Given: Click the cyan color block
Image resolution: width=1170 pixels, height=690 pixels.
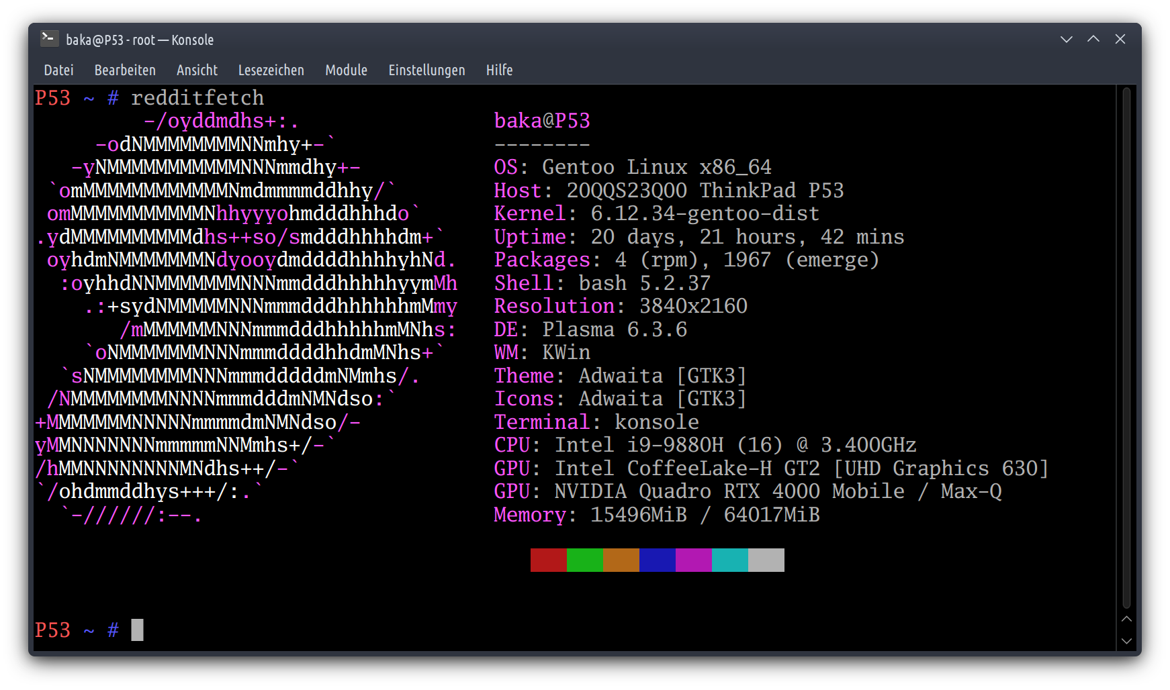Looking at the screenshot, I should (729, 560).
